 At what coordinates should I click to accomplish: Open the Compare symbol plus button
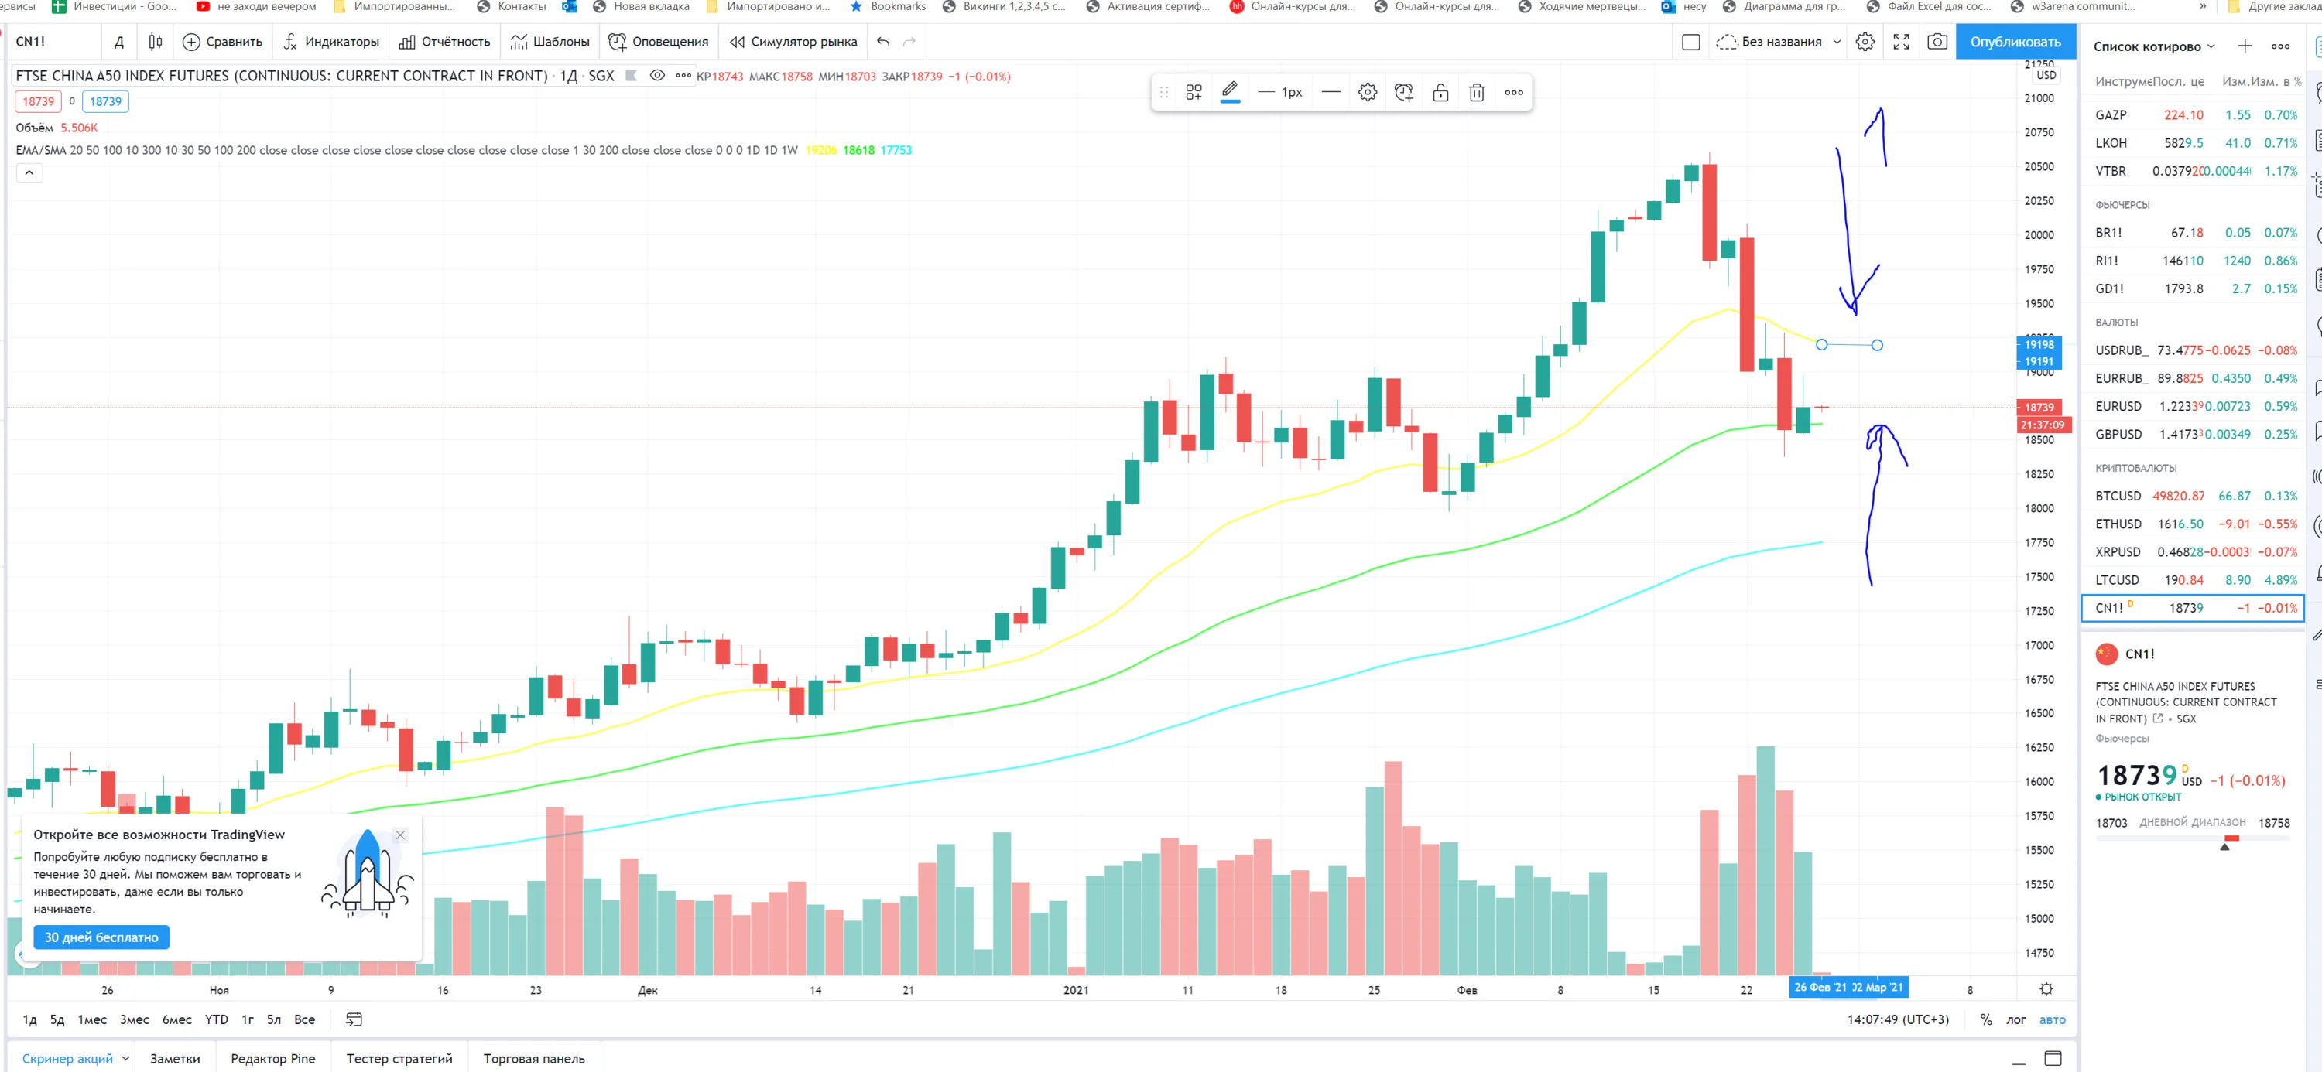[x=223, y=42]
